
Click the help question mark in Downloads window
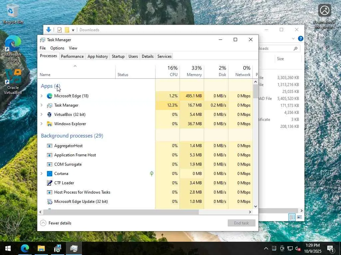pos(301,39)
